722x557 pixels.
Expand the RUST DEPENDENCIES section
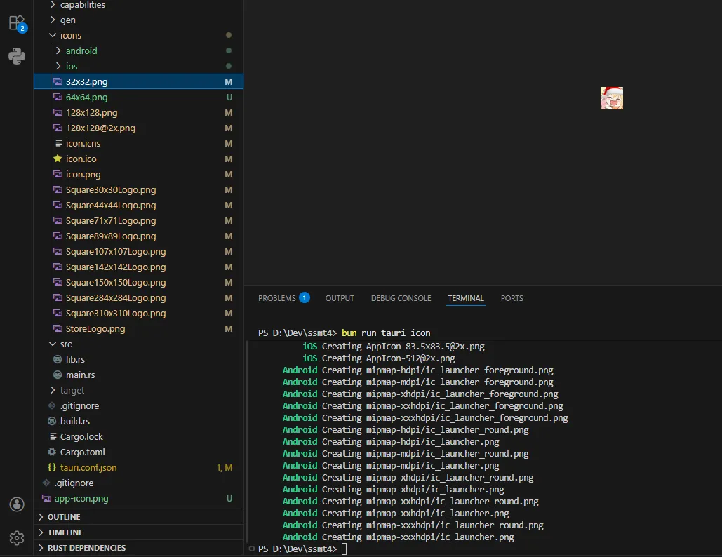(86, 548)
